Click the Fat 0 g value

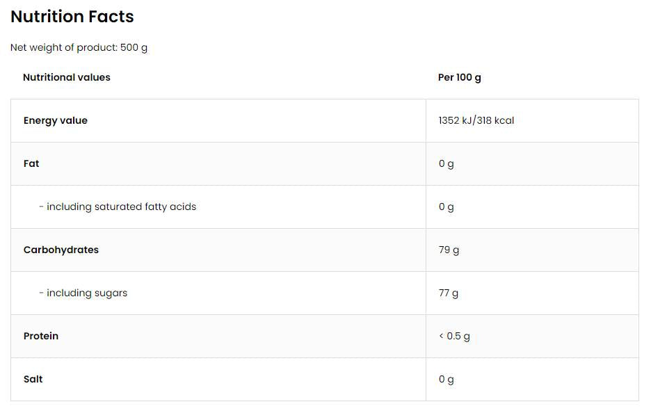coord(446,163)
